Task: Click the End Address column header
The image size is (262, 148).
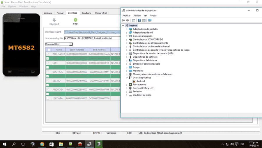Action: pos(99,50)
